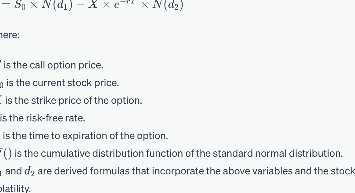Click the d₂ symbol in the last paragraph
This screenshot has width=355, height=193.
[x=30, y=172]
